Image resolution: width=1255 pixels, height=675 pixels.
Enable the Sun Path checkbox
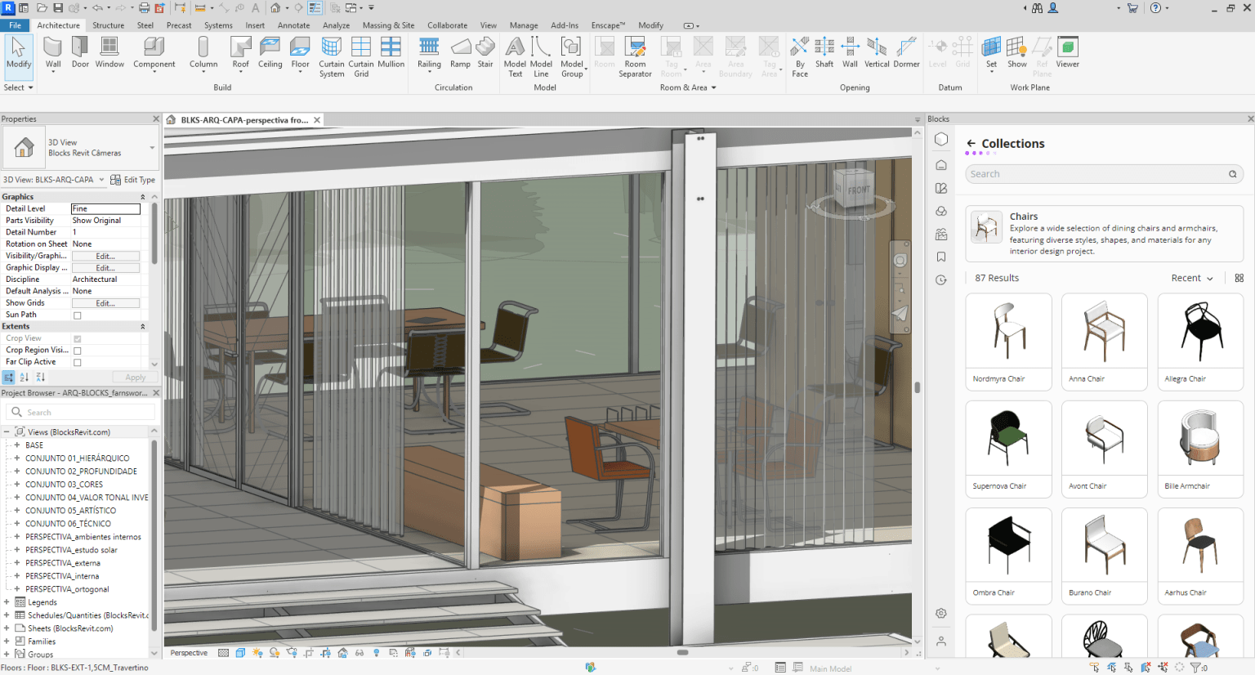[x=78, y=315]
